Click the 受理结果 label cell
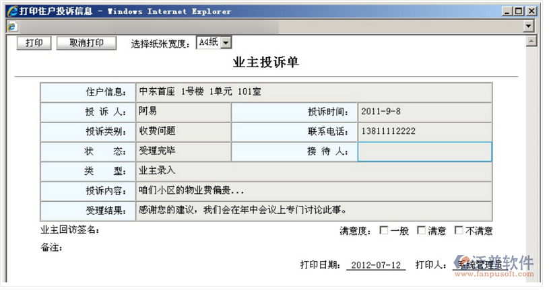The width and height of the screenshot is (551, 290). point(88,211)
